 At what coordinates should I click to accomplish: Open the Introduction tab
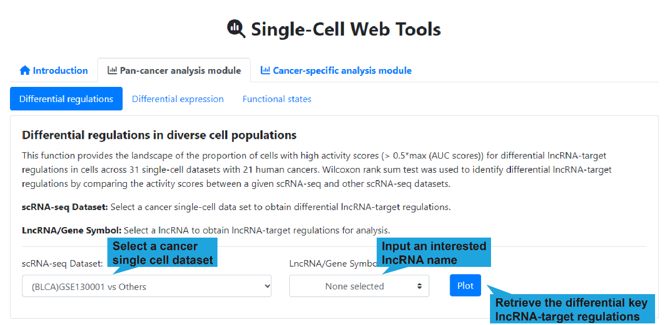tap(53, 71)
